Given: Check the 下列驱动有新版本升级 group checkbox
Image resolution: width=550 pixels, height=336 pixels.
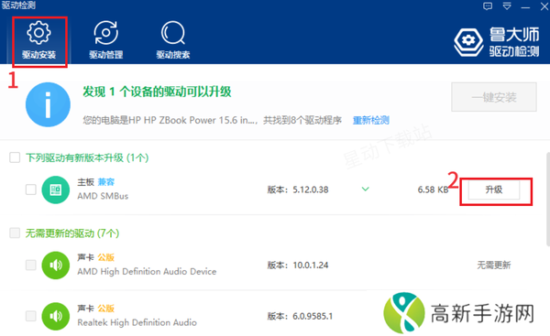Looking at the screenshot, I should pos(15,157).
